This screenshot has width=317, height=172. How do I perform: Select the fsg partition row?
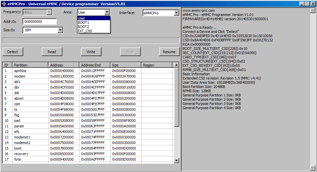coord(88,115)
